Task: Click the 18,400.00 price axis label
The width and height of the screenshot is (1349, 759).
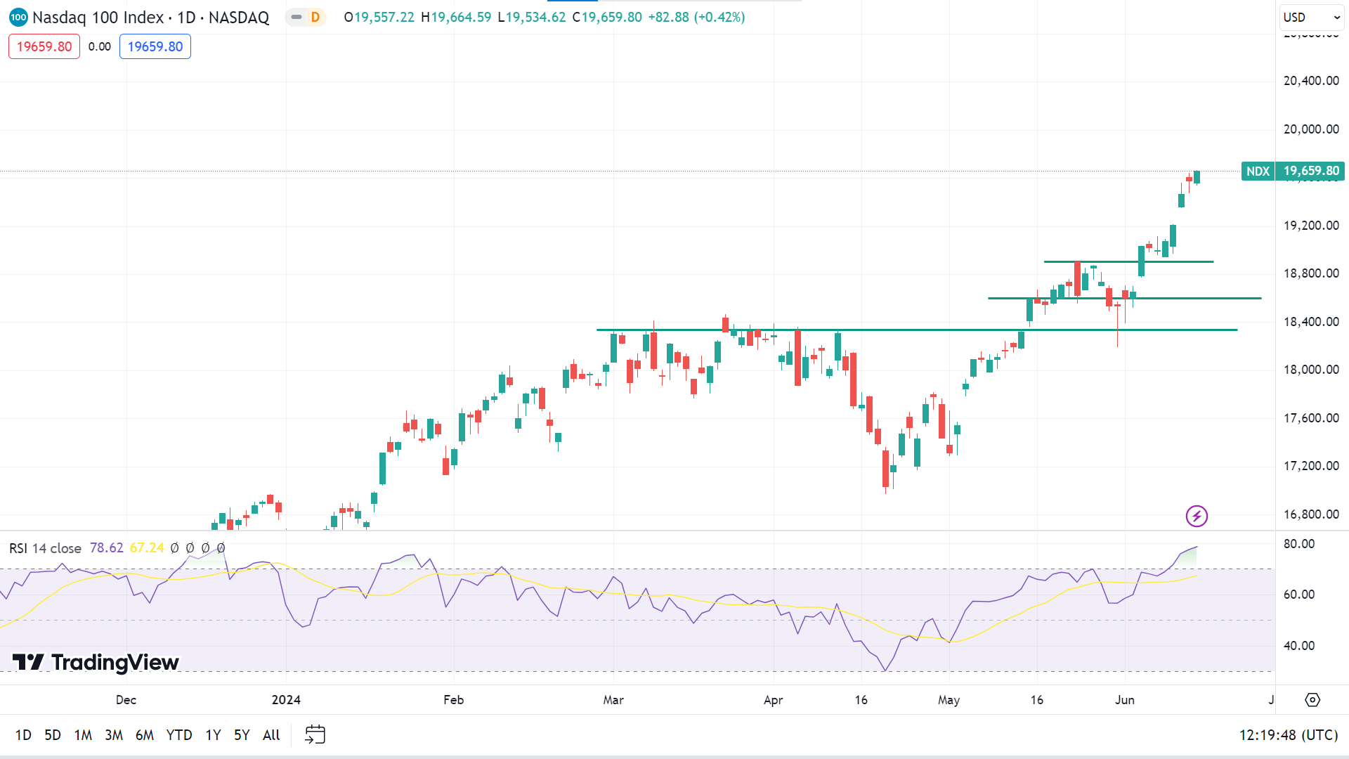Action: pyautogui.click(x=1311, y=322)
